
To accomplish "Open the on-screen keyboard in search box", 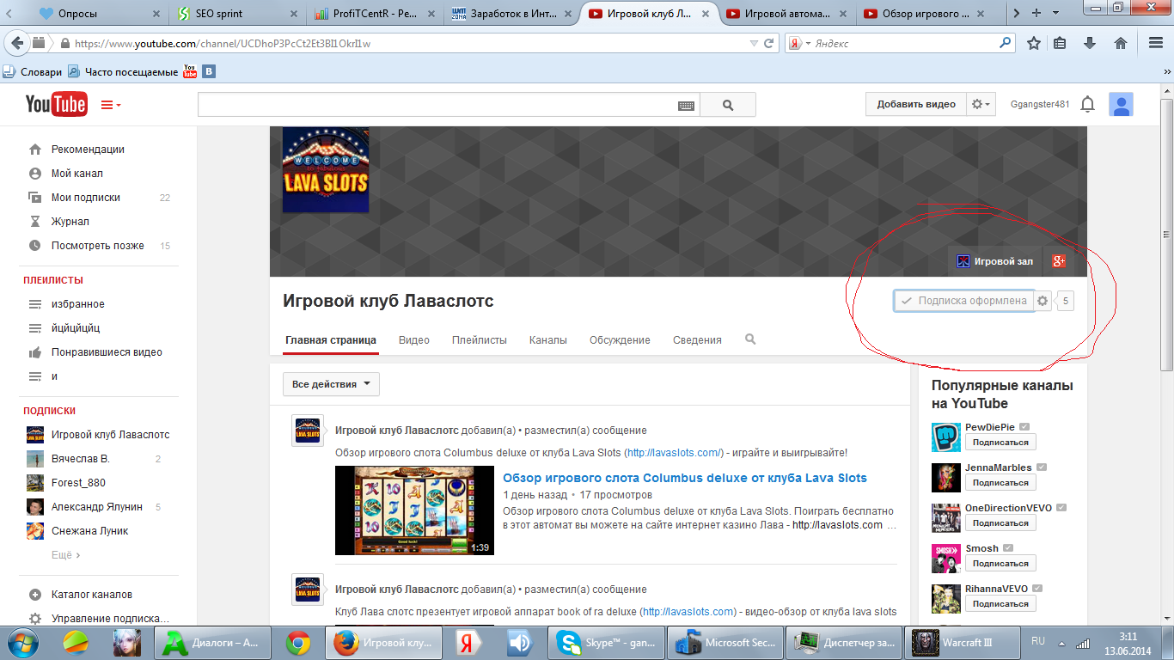I will (x=686, y=105).
